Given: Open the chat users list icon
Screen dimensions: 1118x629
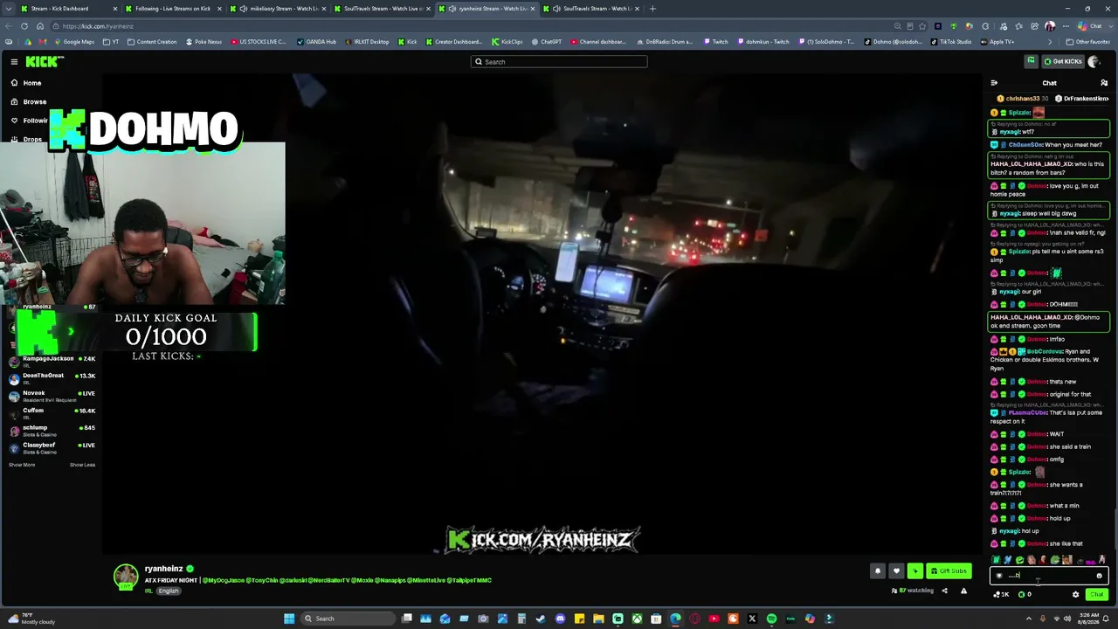Looking at the screenshot, I should click(x=1104, y=83).
